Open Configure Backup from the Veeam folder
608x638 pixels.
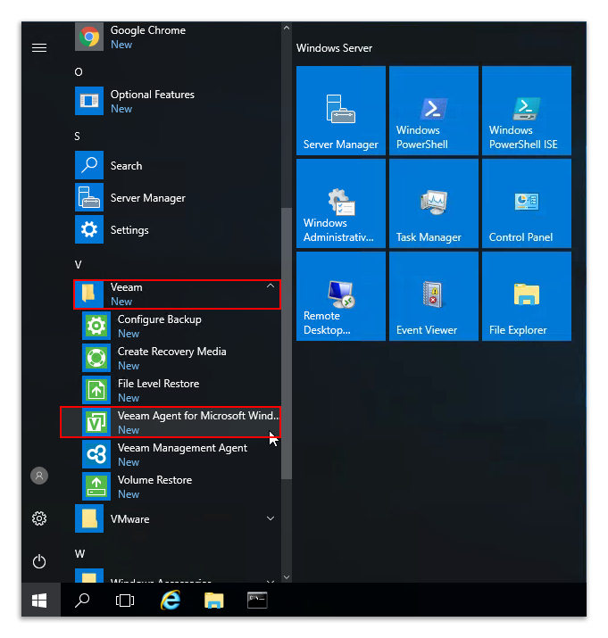[x=159, y=326]
